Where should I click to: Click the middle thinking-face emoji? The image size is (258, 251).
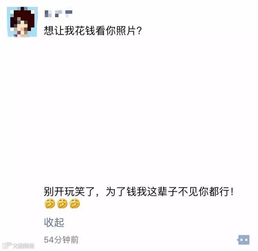click(62, 204)
